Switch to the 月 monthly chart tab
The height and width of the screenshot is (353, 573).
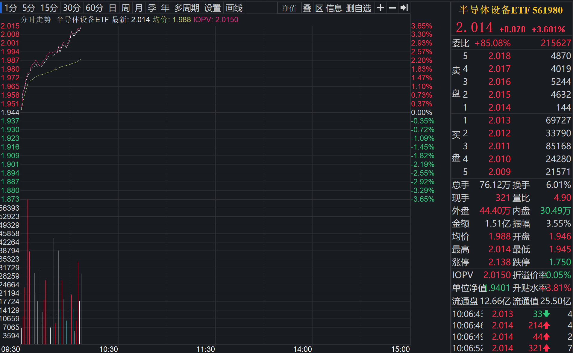139,8
